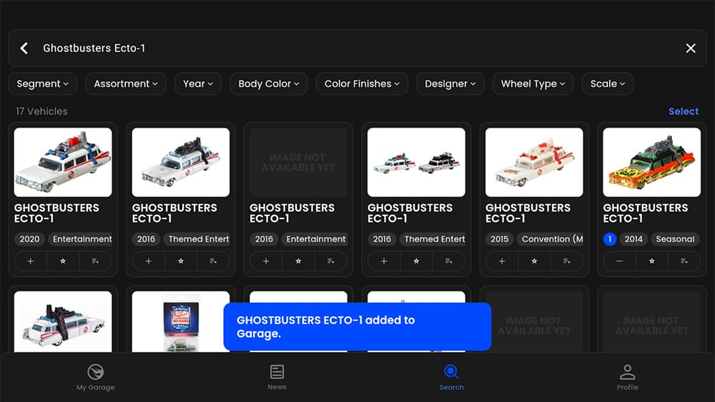Add 2016 Entertainment Ecto-1 to a list

pos(330,261)
